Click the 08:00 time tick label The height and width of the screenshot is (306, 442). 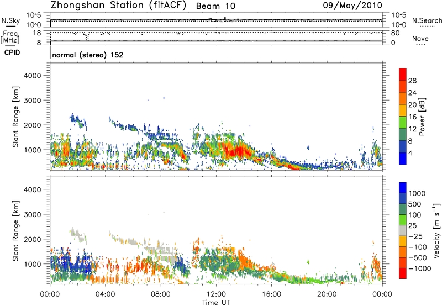[x=161, y=294]
